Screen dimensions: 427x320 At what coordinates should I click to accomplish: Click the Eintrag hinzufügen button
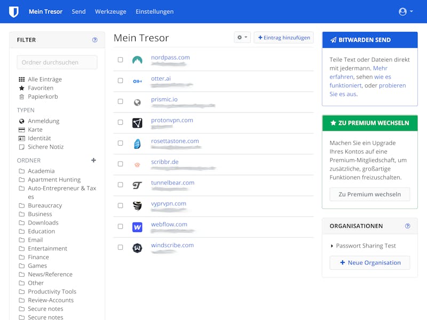point(284,37)
